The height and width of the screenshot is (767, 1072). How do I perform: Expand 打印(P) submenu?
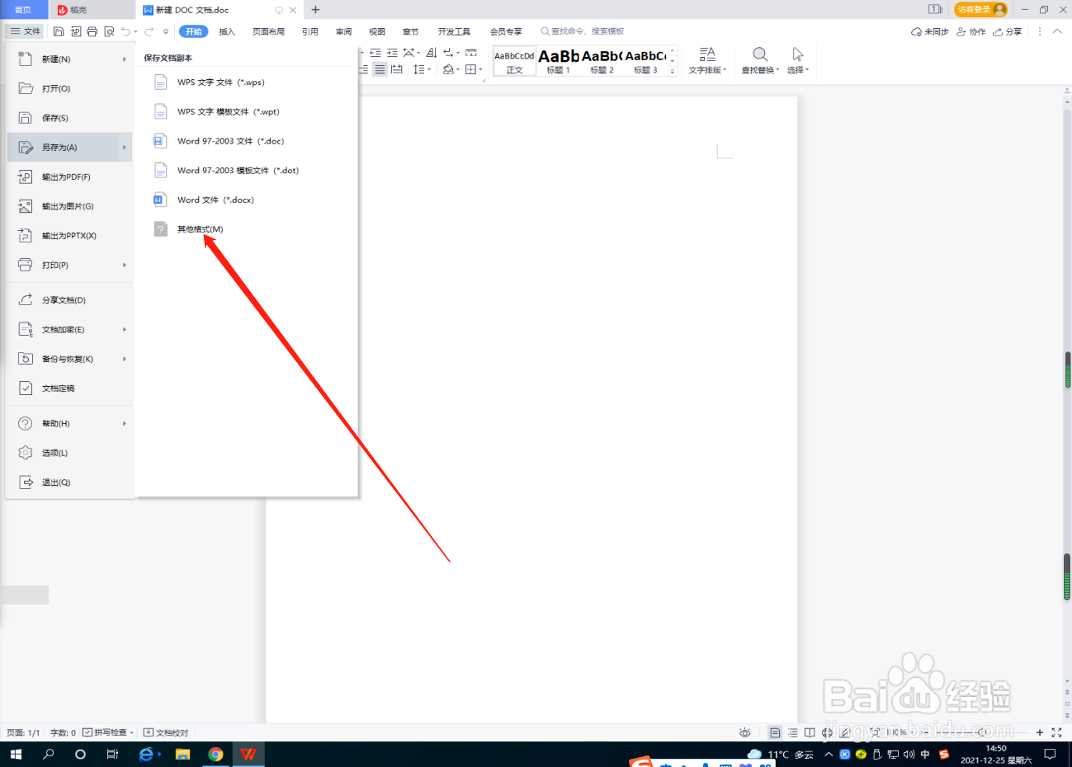click(125, 265)
